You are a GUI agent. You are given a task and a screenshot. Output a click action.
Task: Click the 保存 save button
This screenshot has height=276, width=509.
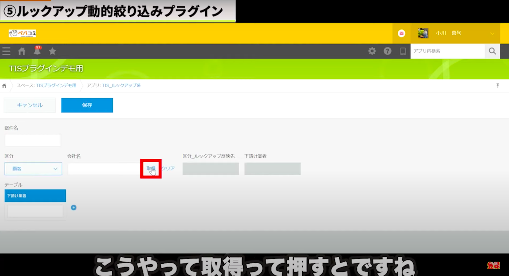point(87,105)
